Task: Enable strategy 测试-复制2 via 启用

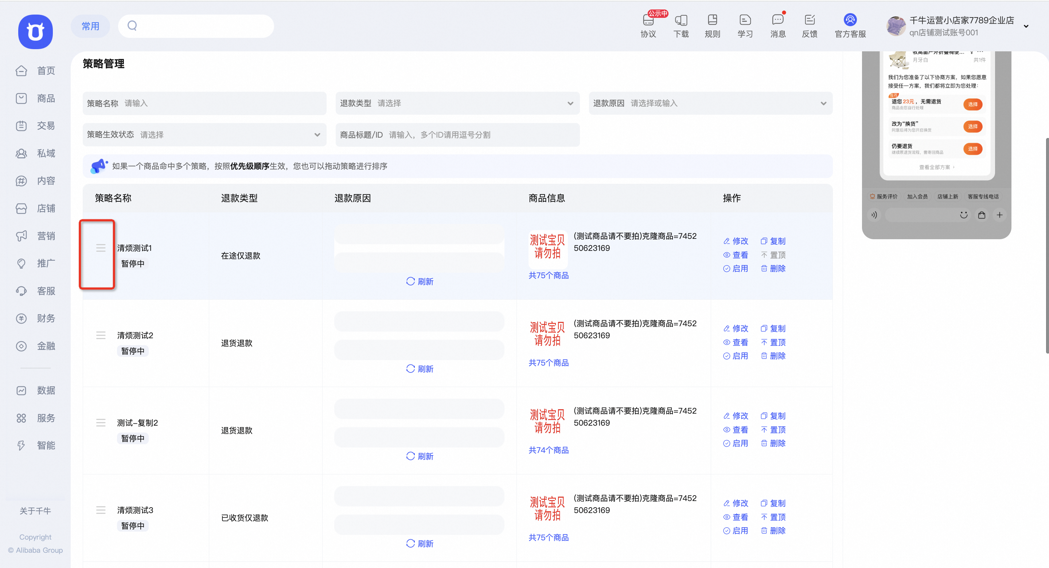Action: pyautogui.click(x=740, y=443)
